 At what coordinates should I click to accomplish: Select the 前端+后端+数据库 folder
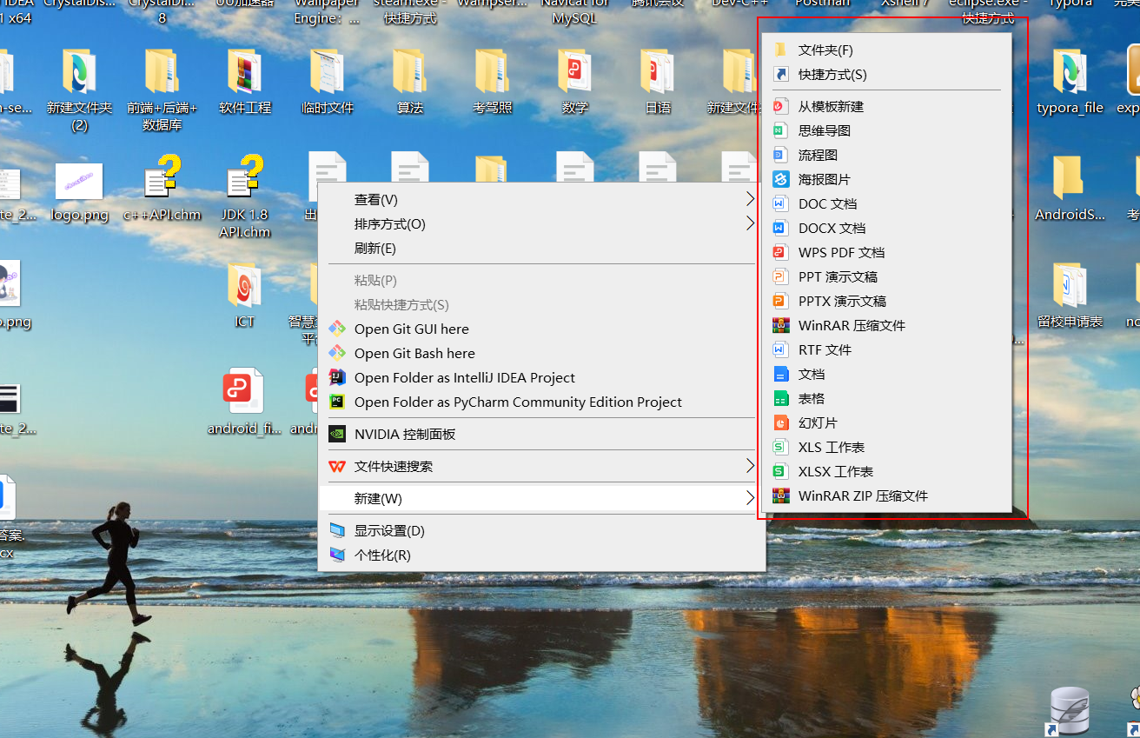click(162, 71)
